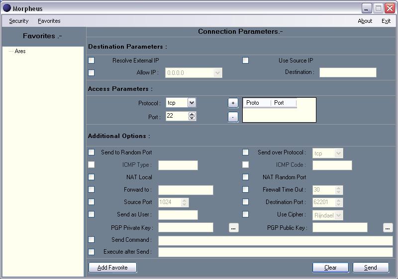Viewport: 398px width, 279px height.
Task: Expand the Allow IP combo box
Action: coord(217,73)
